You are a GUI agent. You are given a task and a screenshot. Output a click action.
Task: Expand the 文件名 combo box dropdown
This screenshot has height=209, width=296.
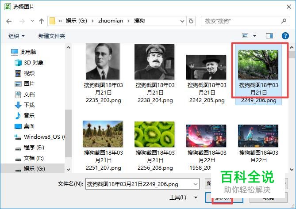coord(196,184)
